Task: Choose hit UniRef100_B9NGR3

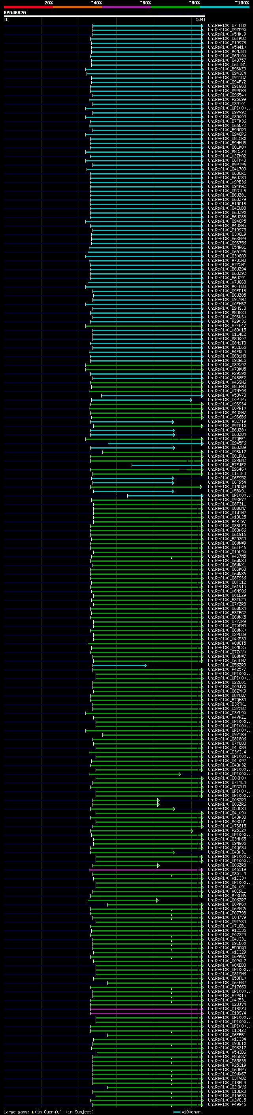Action: point(227,130)
